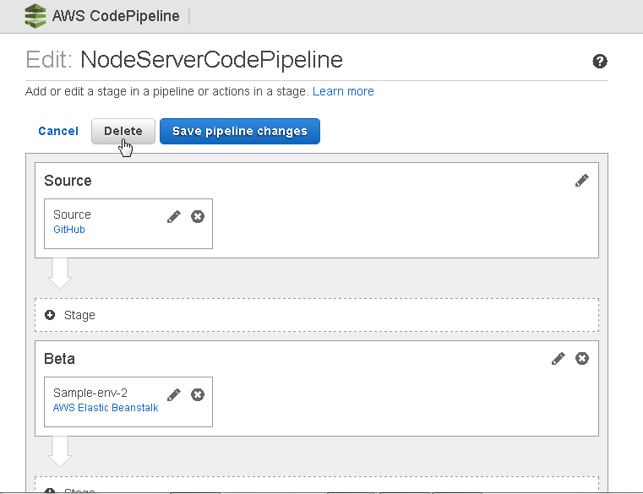The image size is (643, 494).
Task: Delete the Beta stage with X icon
Action: click(x=582, y=358)
